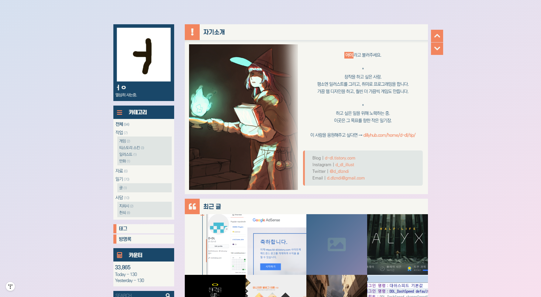Click the blog profile avatar image
The image size is (541, 297).
tap(144, 55)
